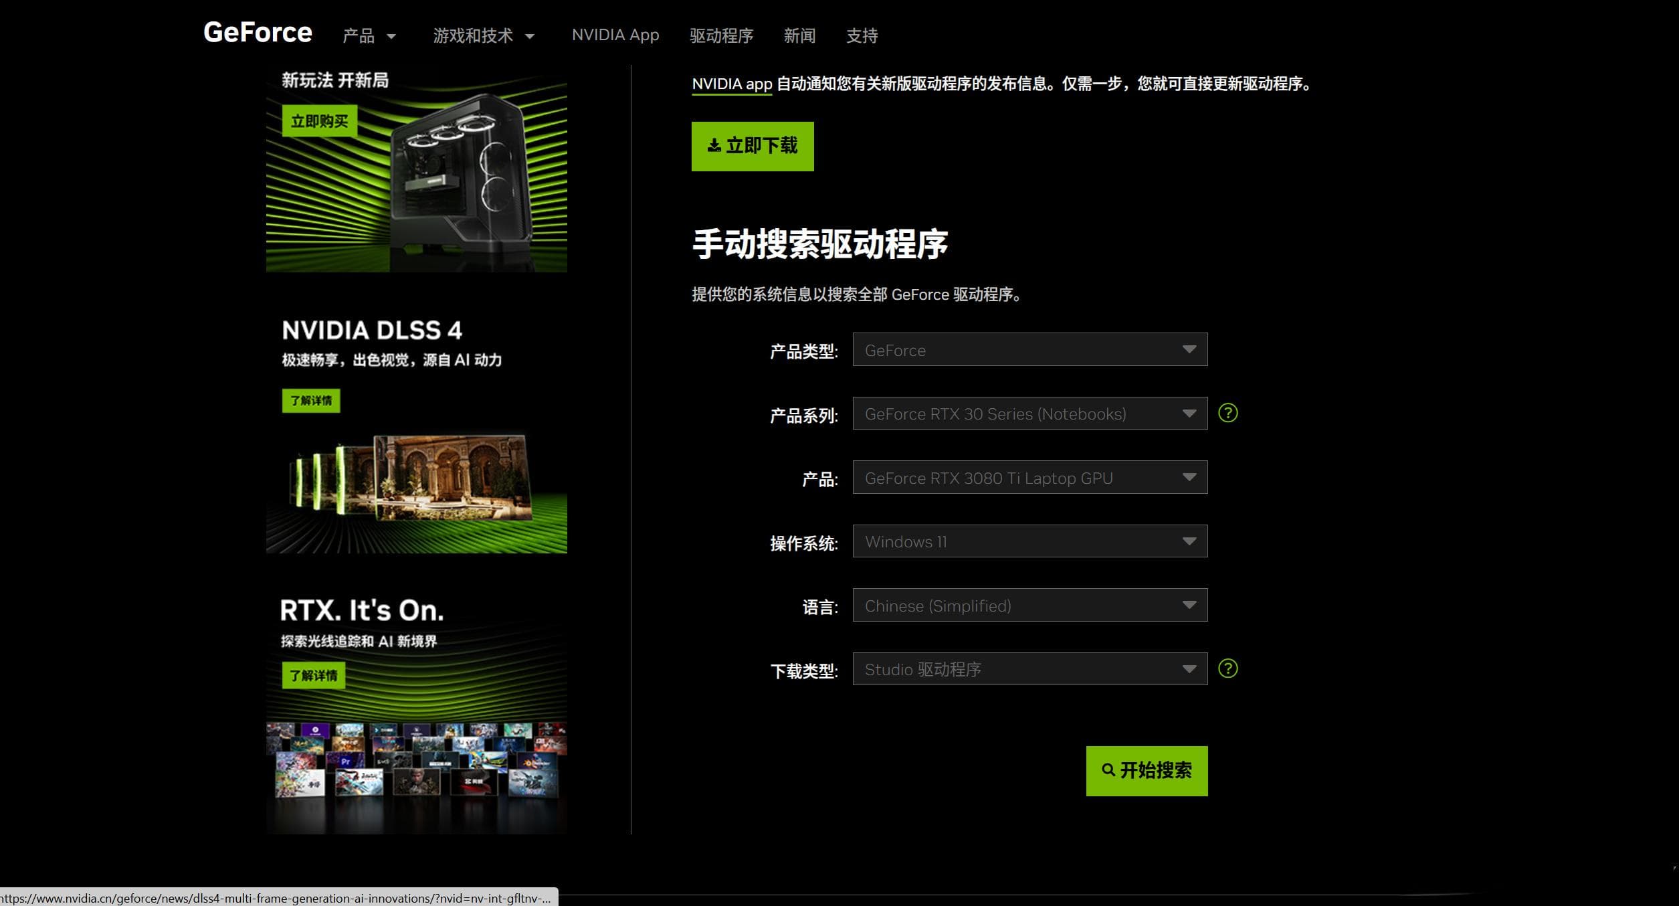1679x906 pixels.
Task: Open the 驱动程序 nav item
Action: pyautogui.click(x=721, y=35)
